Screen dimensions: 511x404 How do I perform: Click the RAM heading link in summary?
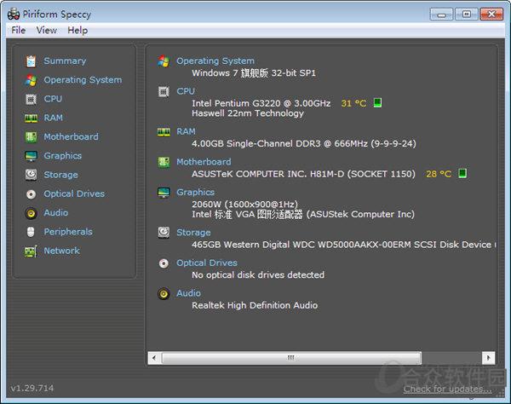[186, 131]
